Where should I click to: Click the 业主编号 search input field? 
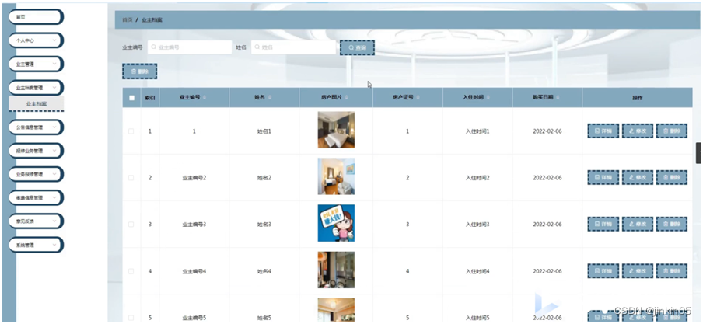pos(190,47)
